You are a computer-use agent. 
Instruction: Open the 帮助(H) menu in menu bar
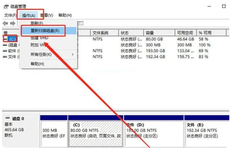tap(65, 15)
